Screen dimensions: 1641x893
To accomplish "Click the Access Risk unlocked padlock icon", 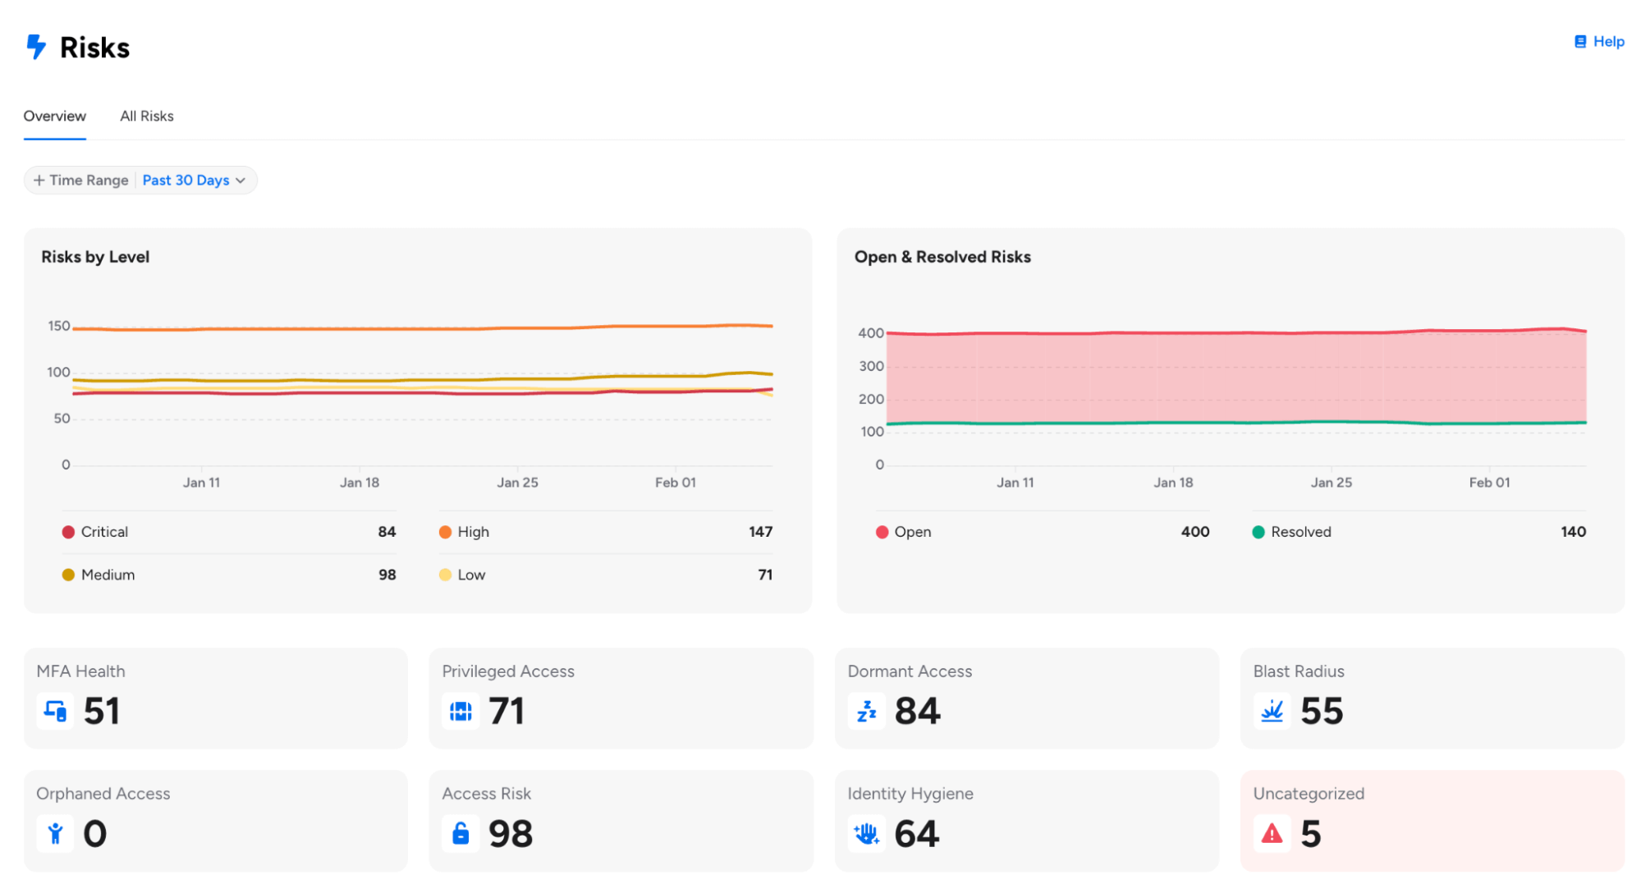I will click(461, 834).
